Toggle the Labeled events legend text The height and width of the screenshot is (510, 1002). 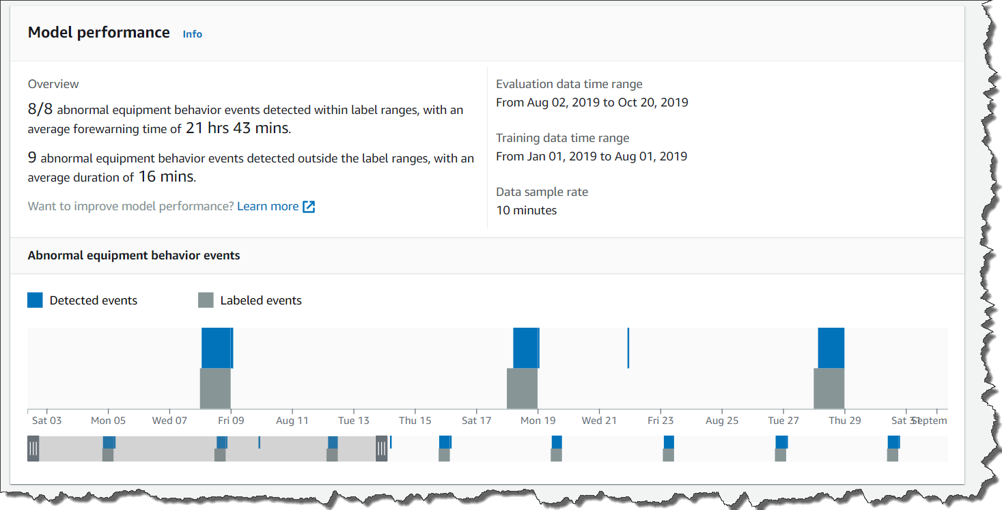coord(260,300)
